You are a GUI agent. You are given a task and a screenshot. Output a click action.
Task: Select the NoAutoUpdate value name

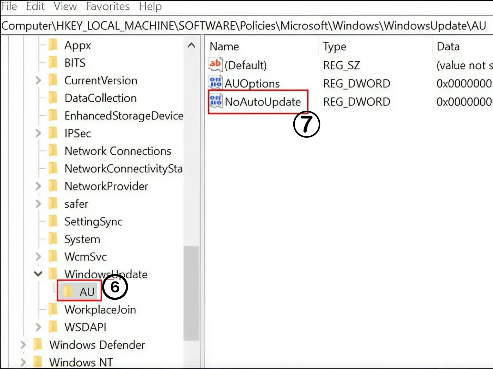(263, 102)
